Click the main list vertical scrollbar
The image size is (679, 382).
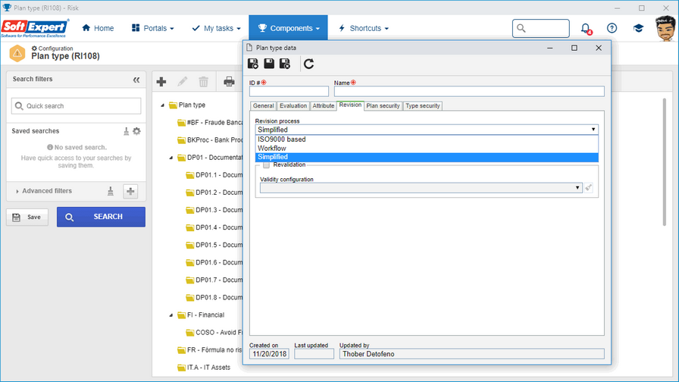coord(665,162)
